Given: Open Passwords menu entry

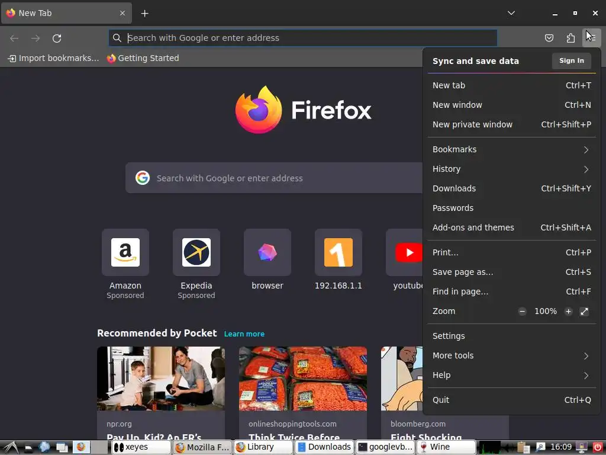Looking at the screenshot, I should point(511,208).
